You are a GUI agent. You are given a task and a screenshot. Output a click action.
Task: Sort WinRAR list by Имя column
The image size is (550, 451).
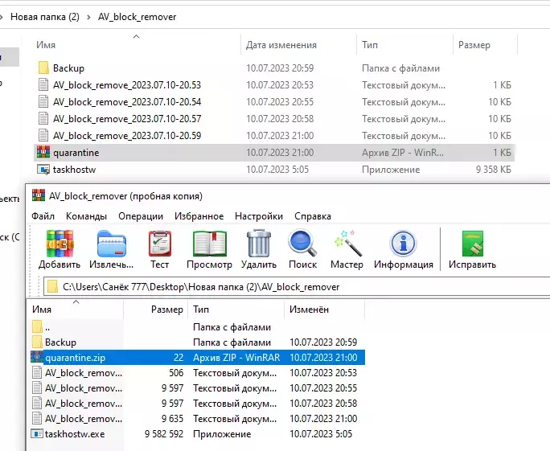76,310
